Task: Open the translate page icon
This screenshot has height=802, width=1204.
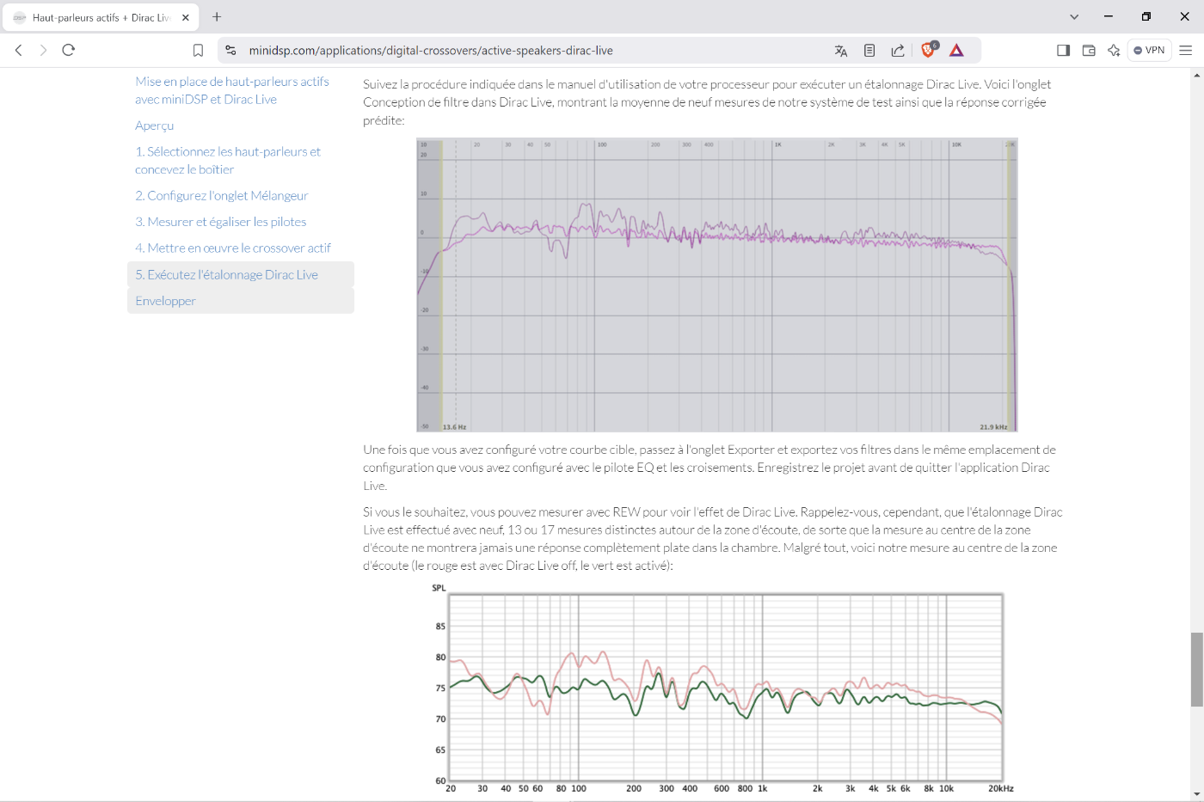Action: (841, 51)
